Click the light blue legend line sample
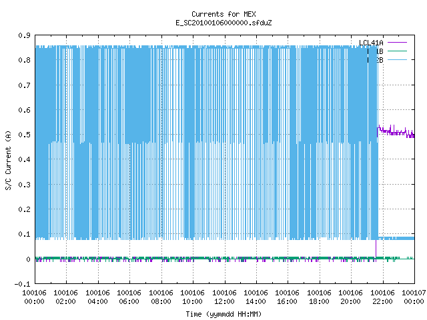 tap(397, 59)
